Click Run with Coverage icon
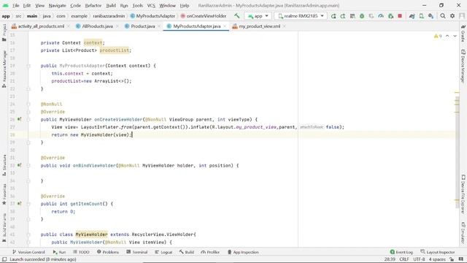The height and width of the screenshot is (263, 467). pyautogui.click(x=371, y=16)
